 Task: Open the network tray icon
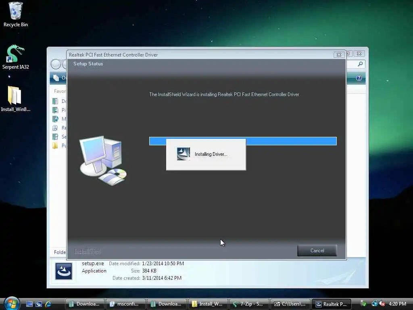[x=374, y=304]
